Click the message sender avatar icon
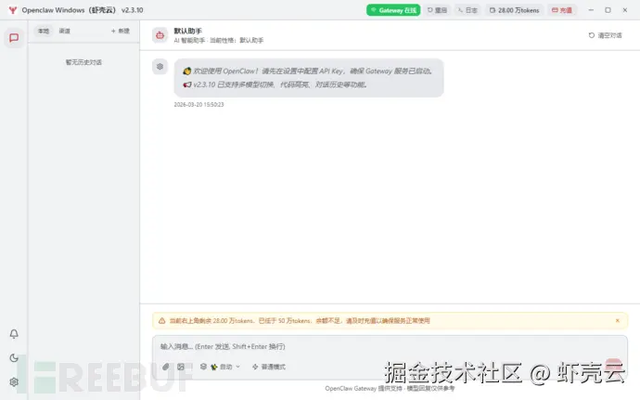Image resolution: width=640 pixels, height=400 pixels. point(160,66)
